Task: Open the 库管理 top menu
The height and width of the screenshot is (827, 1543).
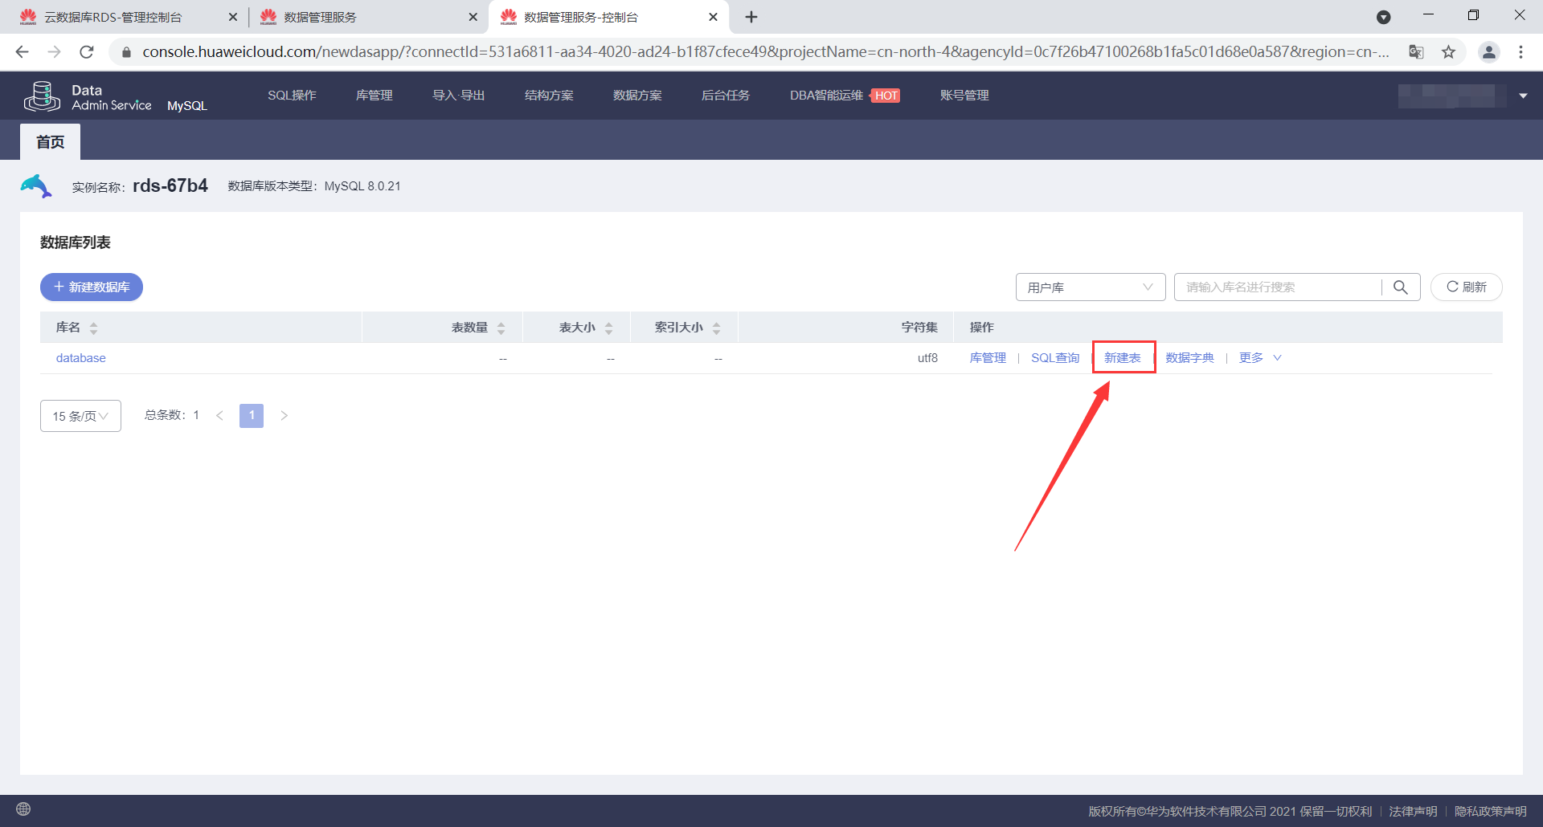Action: coord(374,96)
